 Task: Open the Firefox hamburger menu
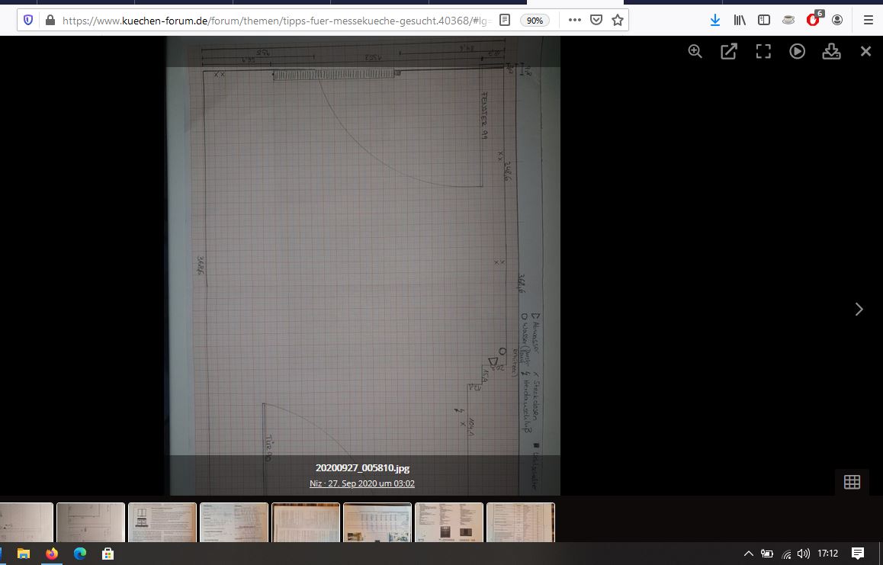tap(868, 21)
